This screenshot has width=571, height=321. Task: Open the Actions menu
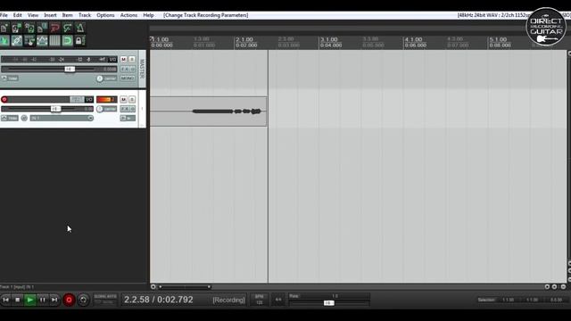click(x=128, y=15)
